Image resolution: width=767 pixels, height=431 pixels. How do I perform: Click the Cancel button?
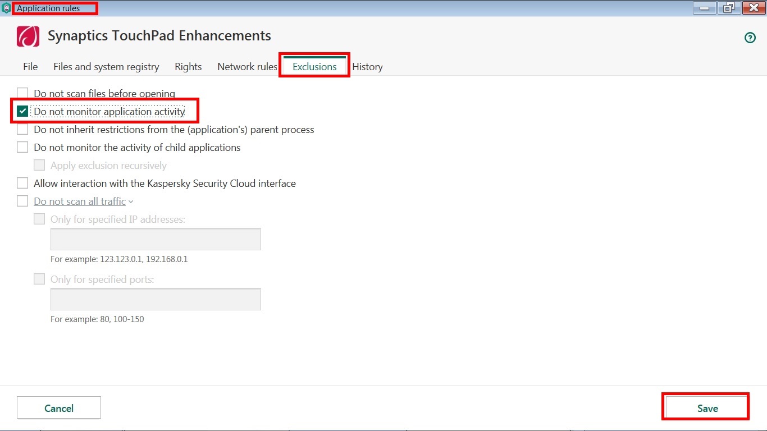pos(59,408)
